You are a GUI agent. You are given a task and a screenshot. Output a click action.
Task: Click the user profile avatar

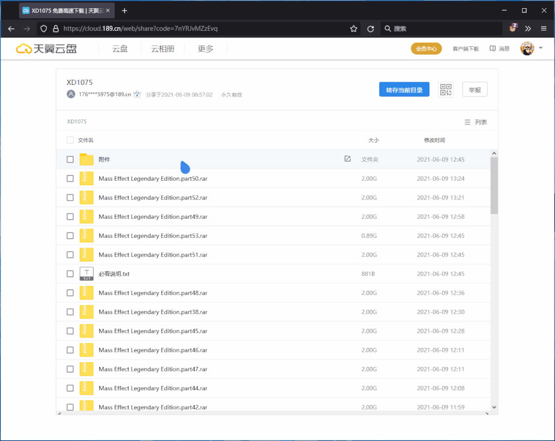(527, 48)
